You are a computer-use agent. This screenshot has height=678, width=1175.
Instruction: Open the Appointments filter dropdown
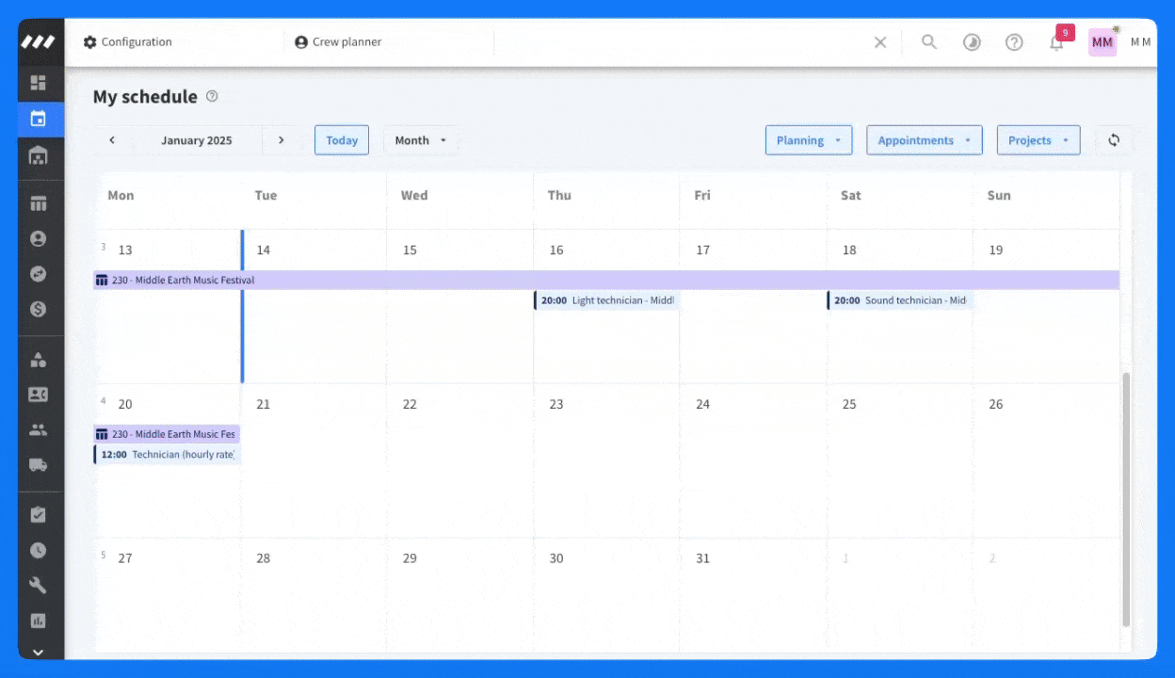tap(925, 140)
